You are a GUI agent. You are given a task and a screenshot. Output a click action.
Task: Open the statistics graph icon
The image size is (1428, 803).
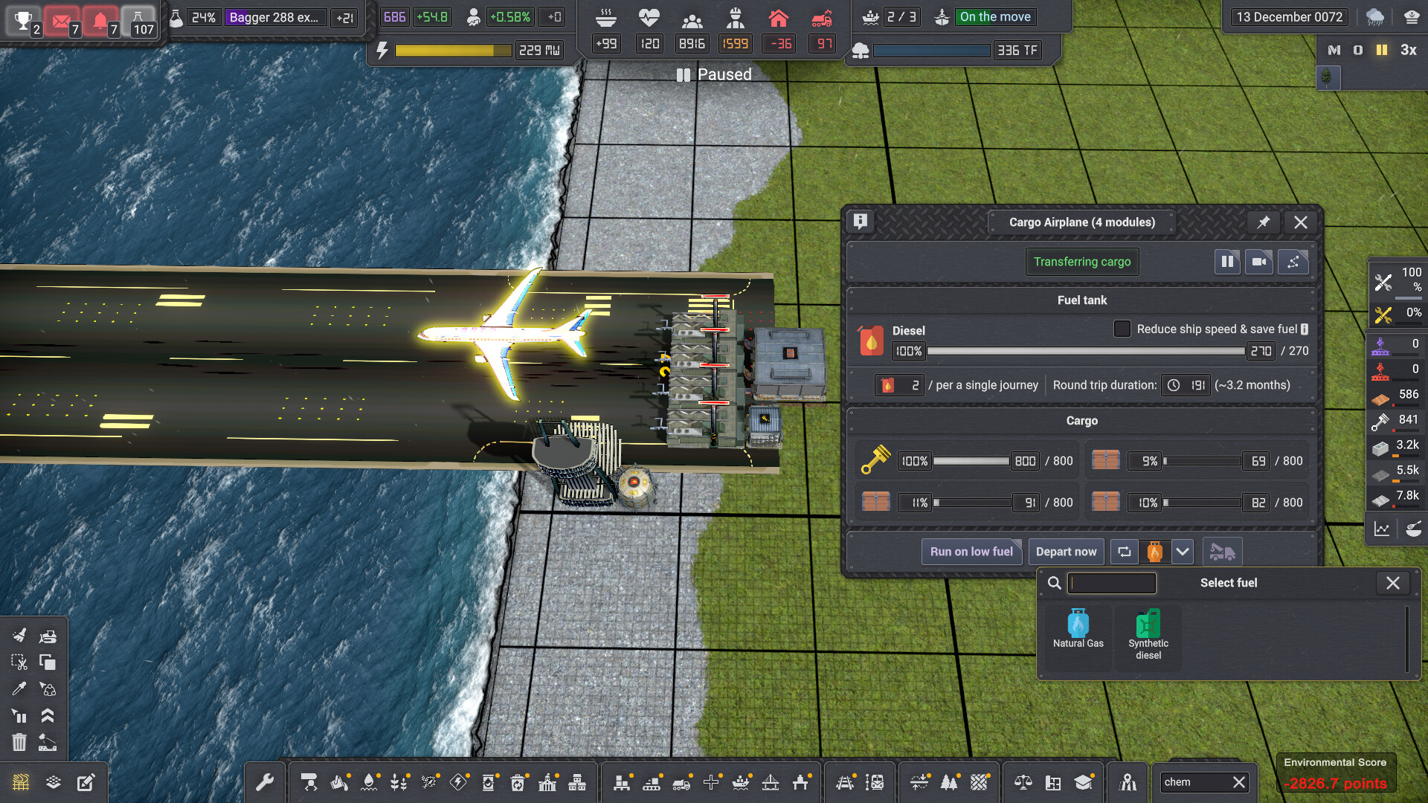click(x=1382, y=529)
